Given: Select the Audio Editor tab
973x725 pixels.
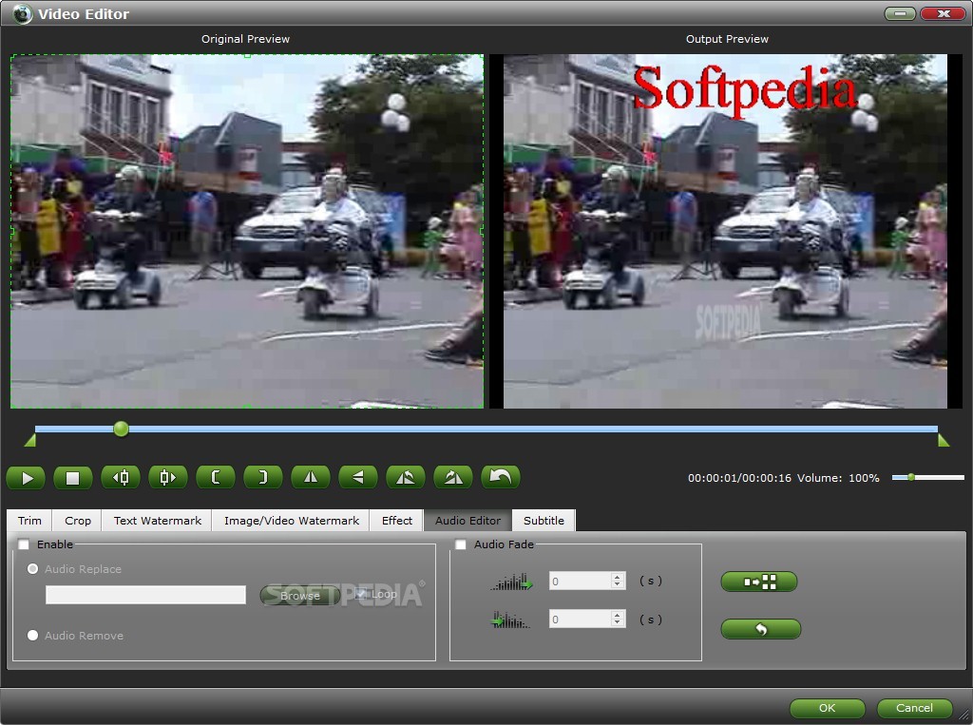Looking at the screenshot, I should (467, 520).
